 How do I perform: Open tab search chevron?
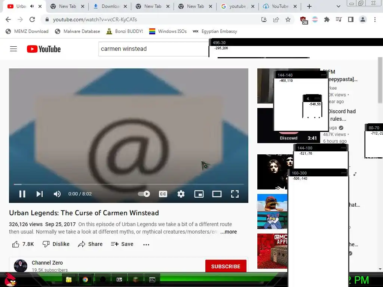(338, 6)
